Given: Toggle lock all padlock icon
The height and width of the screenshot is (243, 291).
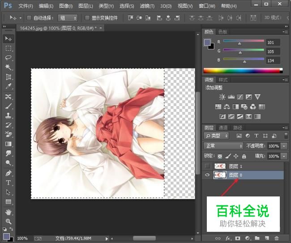Looking at the screenshot, I should coord(244,156).
